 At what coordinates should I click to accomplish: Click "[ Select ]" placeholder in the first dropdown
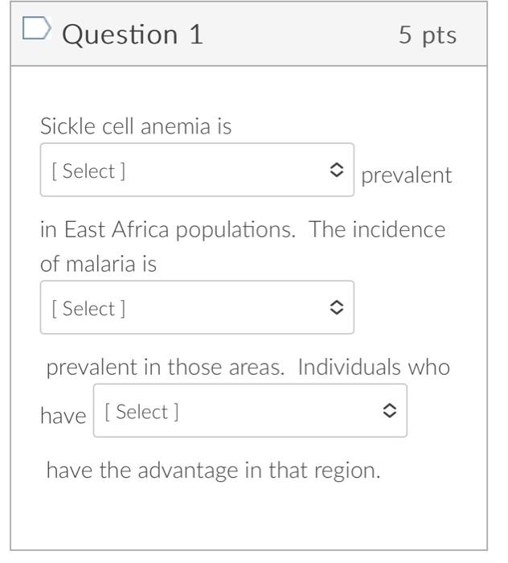click(x=88, y=171)
